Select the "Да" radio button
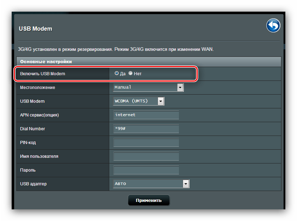 pos(117,73)
